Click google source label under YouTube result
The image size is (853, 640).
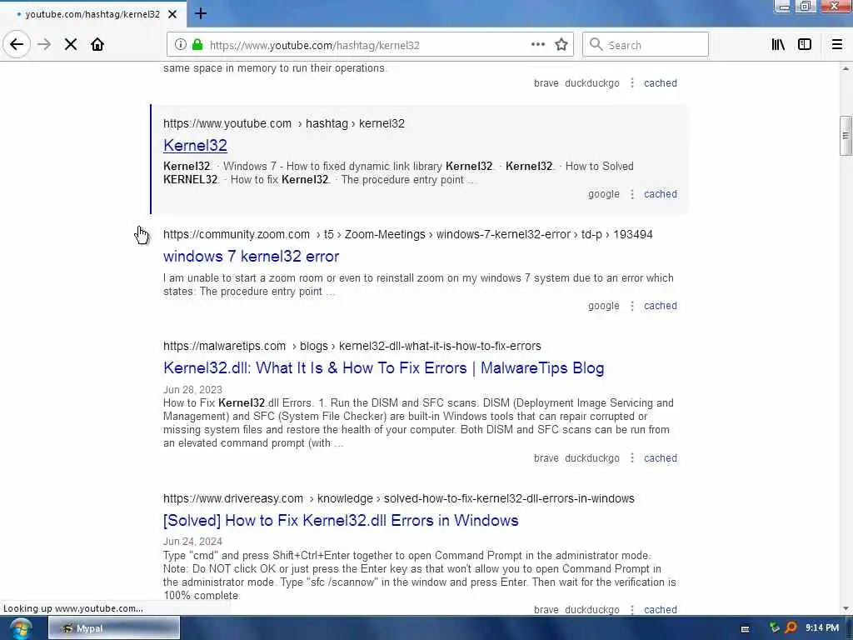point(603,194)
